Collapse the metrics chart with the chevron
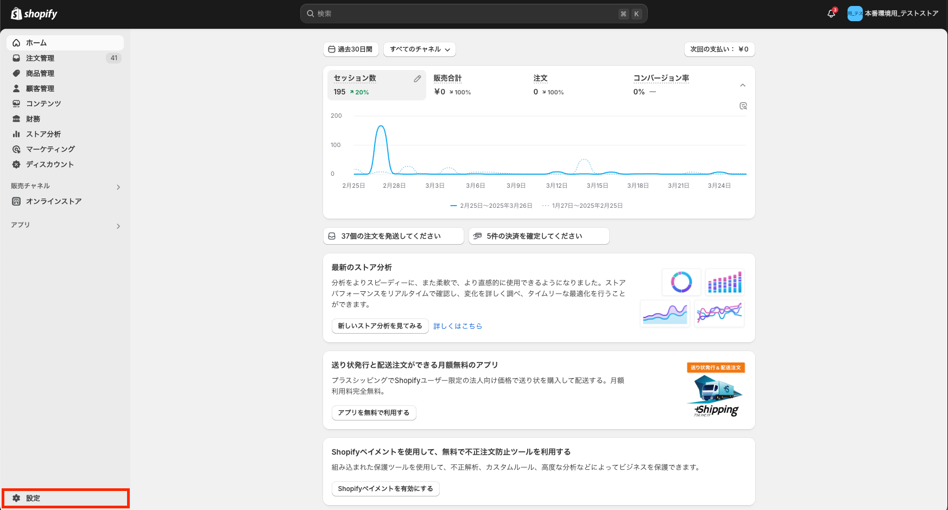 743,85
